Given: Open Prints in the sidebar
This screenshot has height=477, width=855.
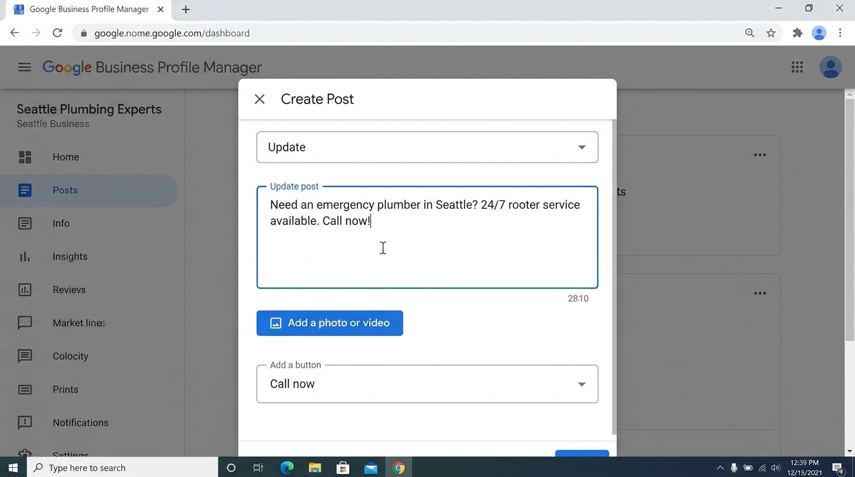Looking at the screenshot, I should pos(89,389).
